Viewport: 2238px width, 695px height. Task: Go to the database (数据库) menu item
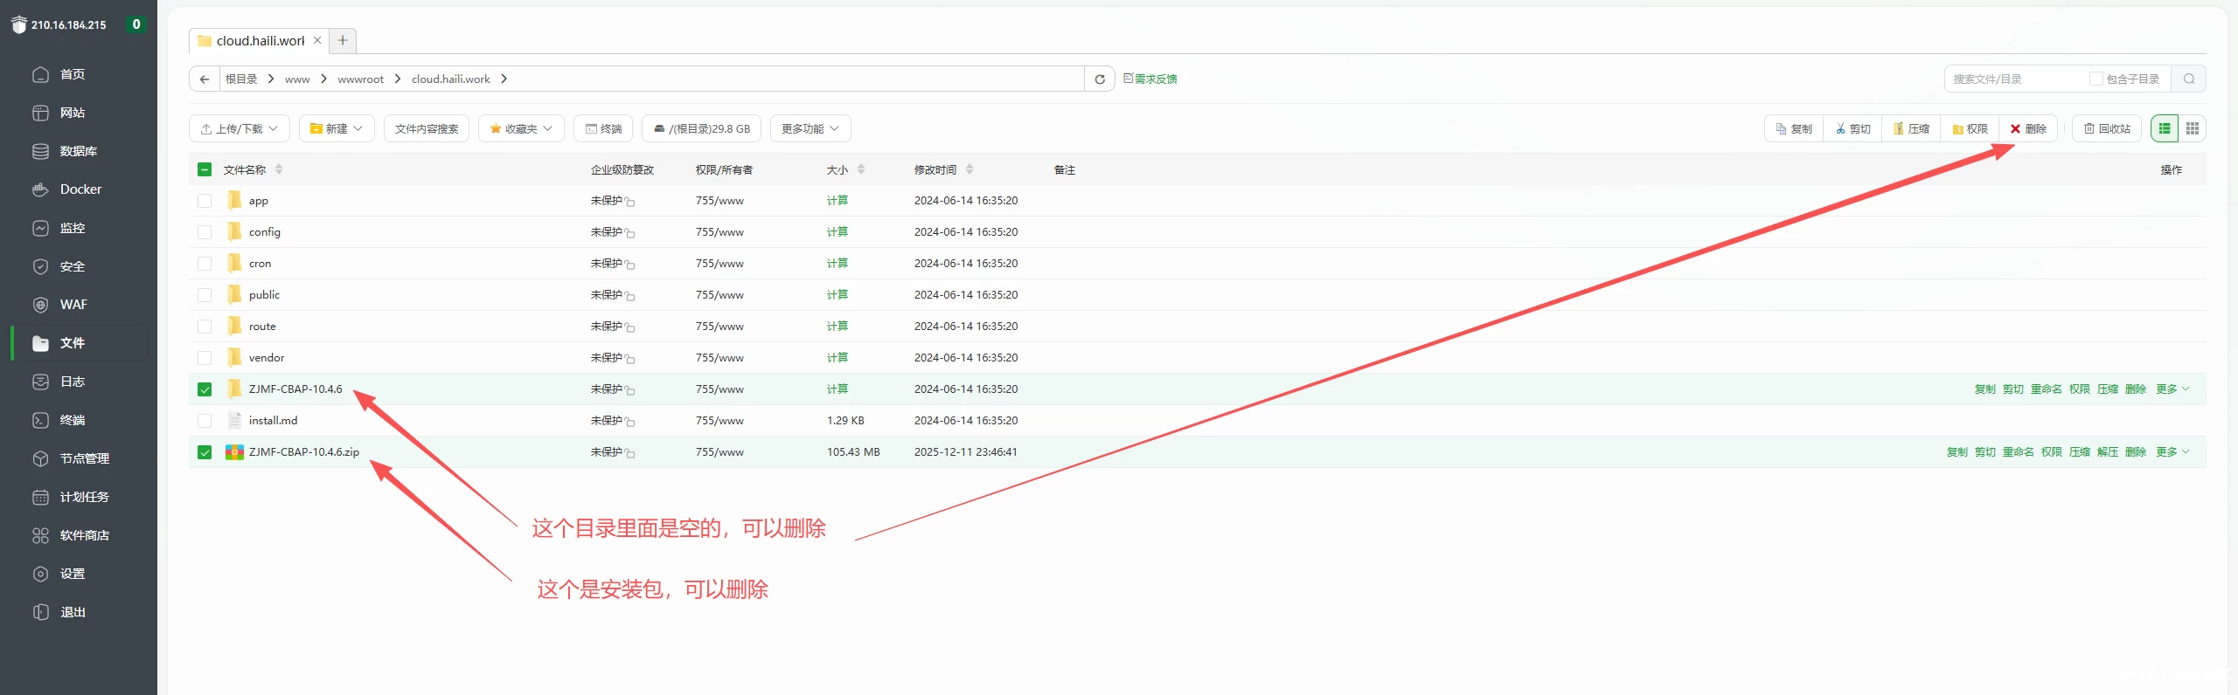point(78,151)
